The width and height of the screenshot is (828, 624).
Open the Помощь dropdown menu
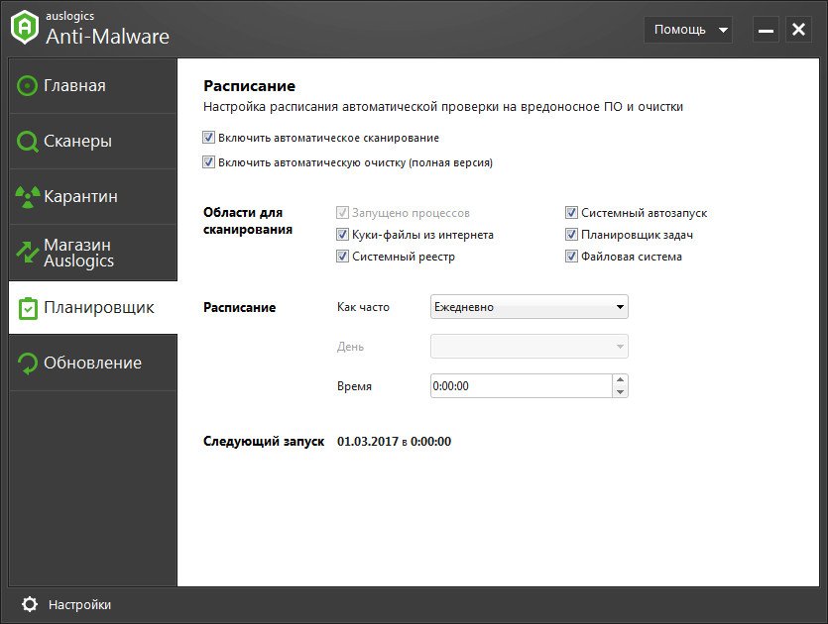(x=688, y=30)
